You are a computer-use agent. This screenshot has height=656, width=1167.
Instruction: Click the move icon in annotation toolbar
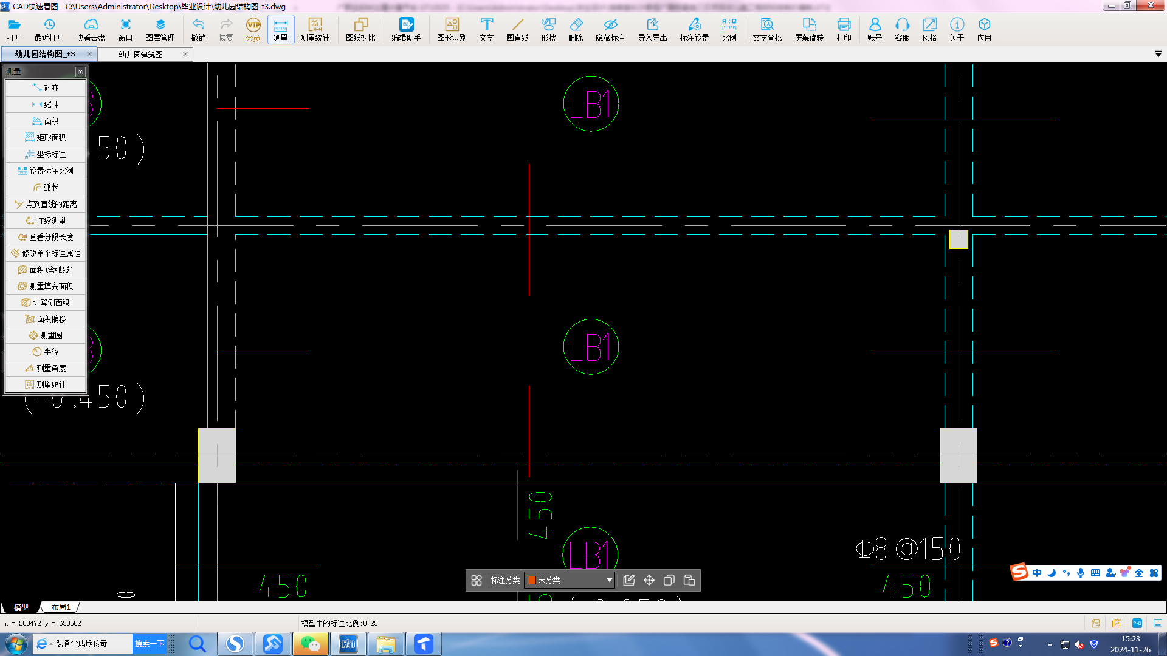point(649,580)
